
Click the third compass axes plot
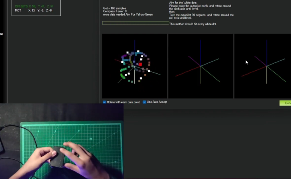pyautogui.click(x=263, y=66)
